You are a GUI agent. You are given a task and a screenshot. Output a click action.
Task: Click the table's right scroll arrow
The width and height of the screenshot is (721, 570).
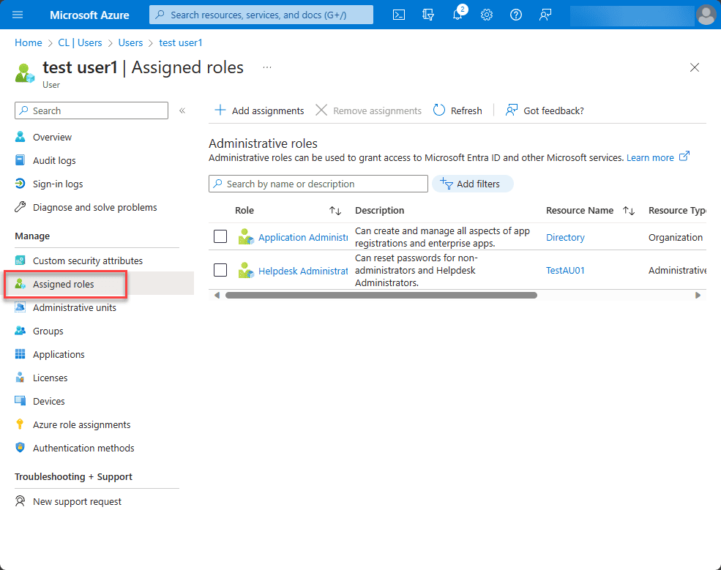pos(698,295)
